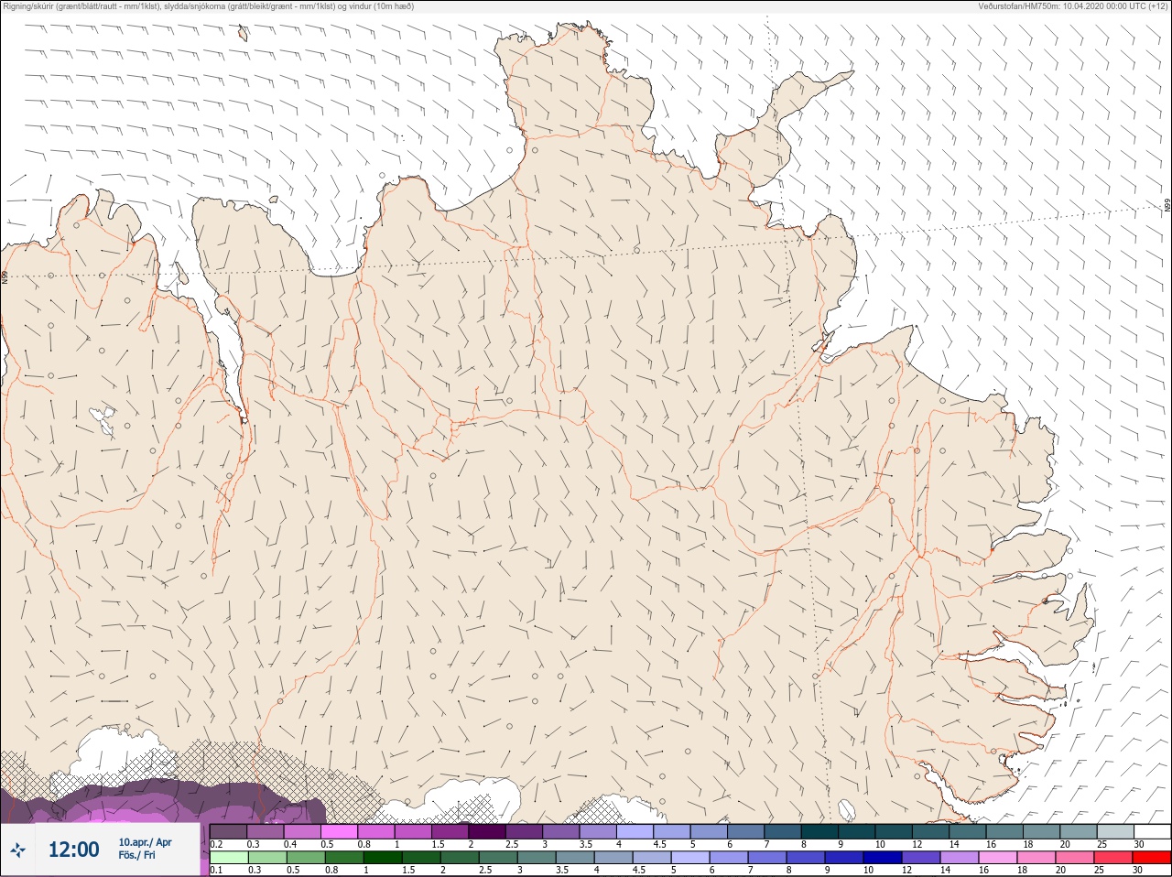Click the compass star icon beside 12:00

tap(17, 850)
